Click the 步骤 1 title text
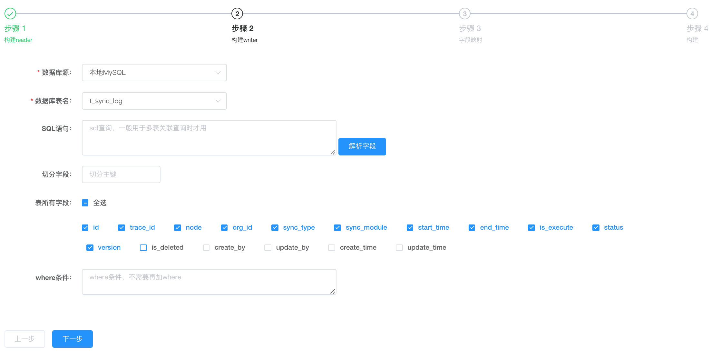 [x=15, y=28]
